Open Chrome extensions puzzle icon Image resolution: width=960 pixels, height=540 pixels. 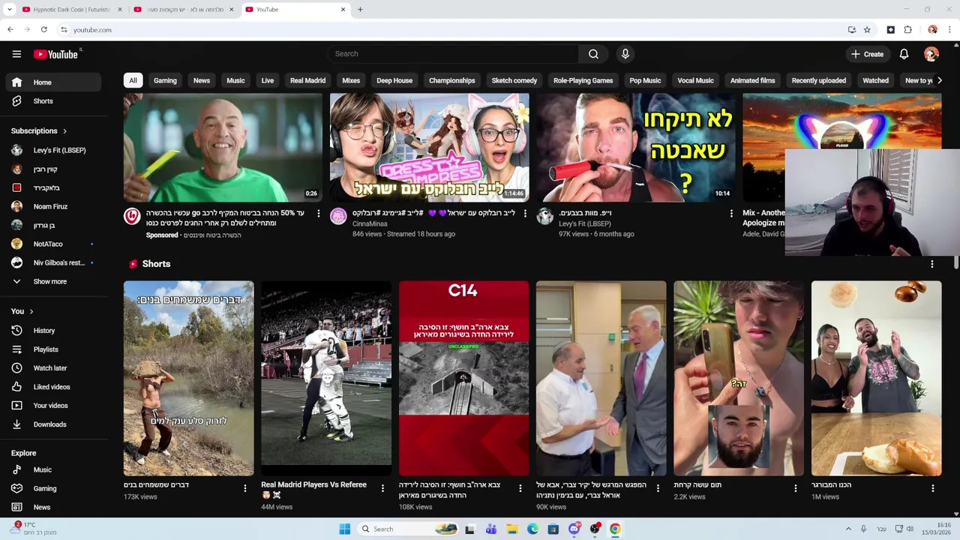point(907,30)
